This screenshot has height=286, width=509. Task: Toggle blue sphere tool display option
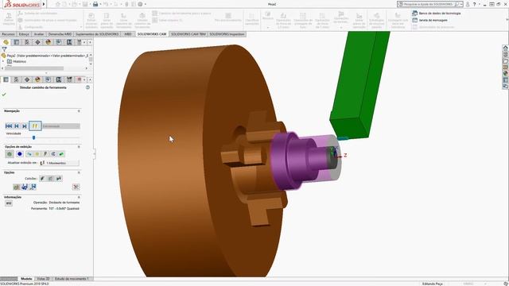20,154
